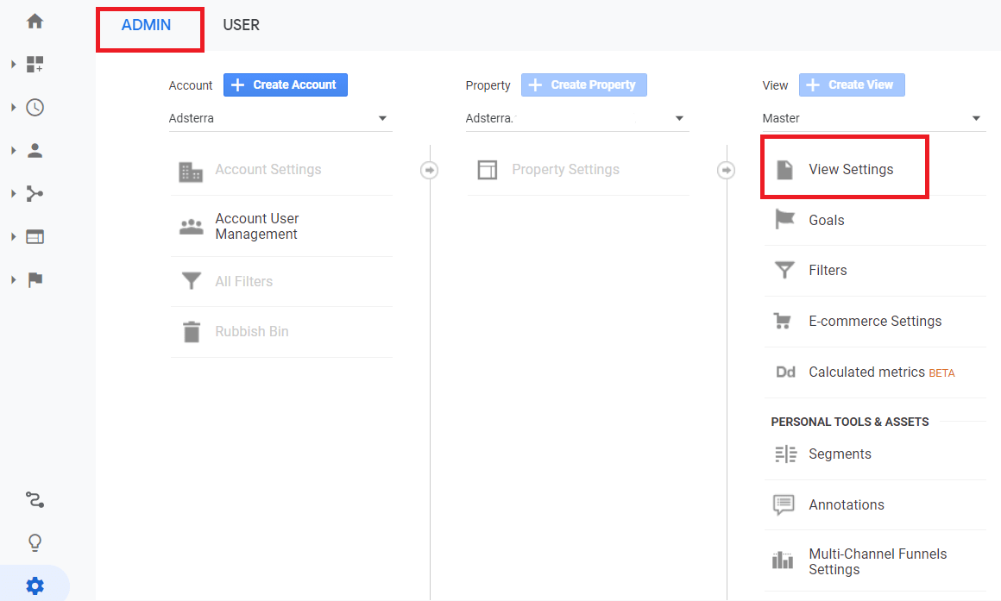Open the Attribution icon near the bottom sidebar
The width and height of the screenshot is (1001, 601).
pyautogui.click(x=34, y=499)
